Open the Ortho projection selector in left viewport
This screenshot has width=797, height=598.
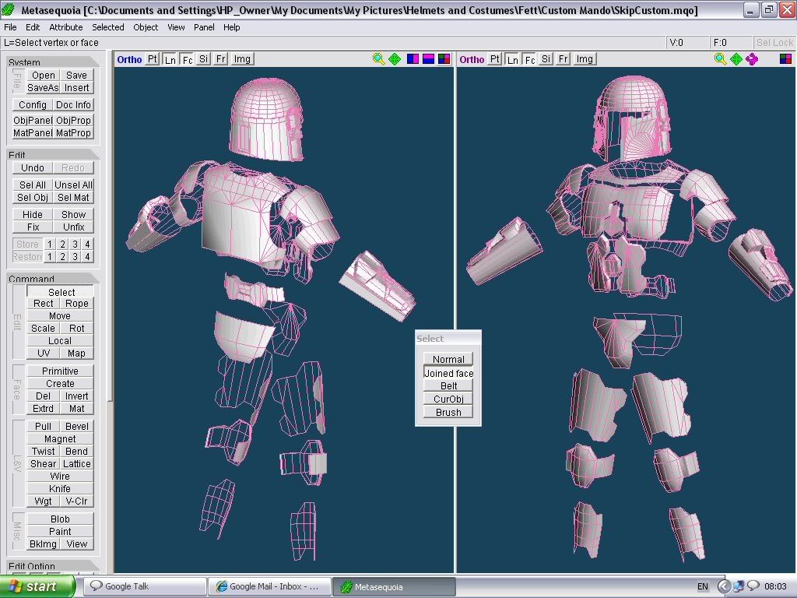click(130, 59)
